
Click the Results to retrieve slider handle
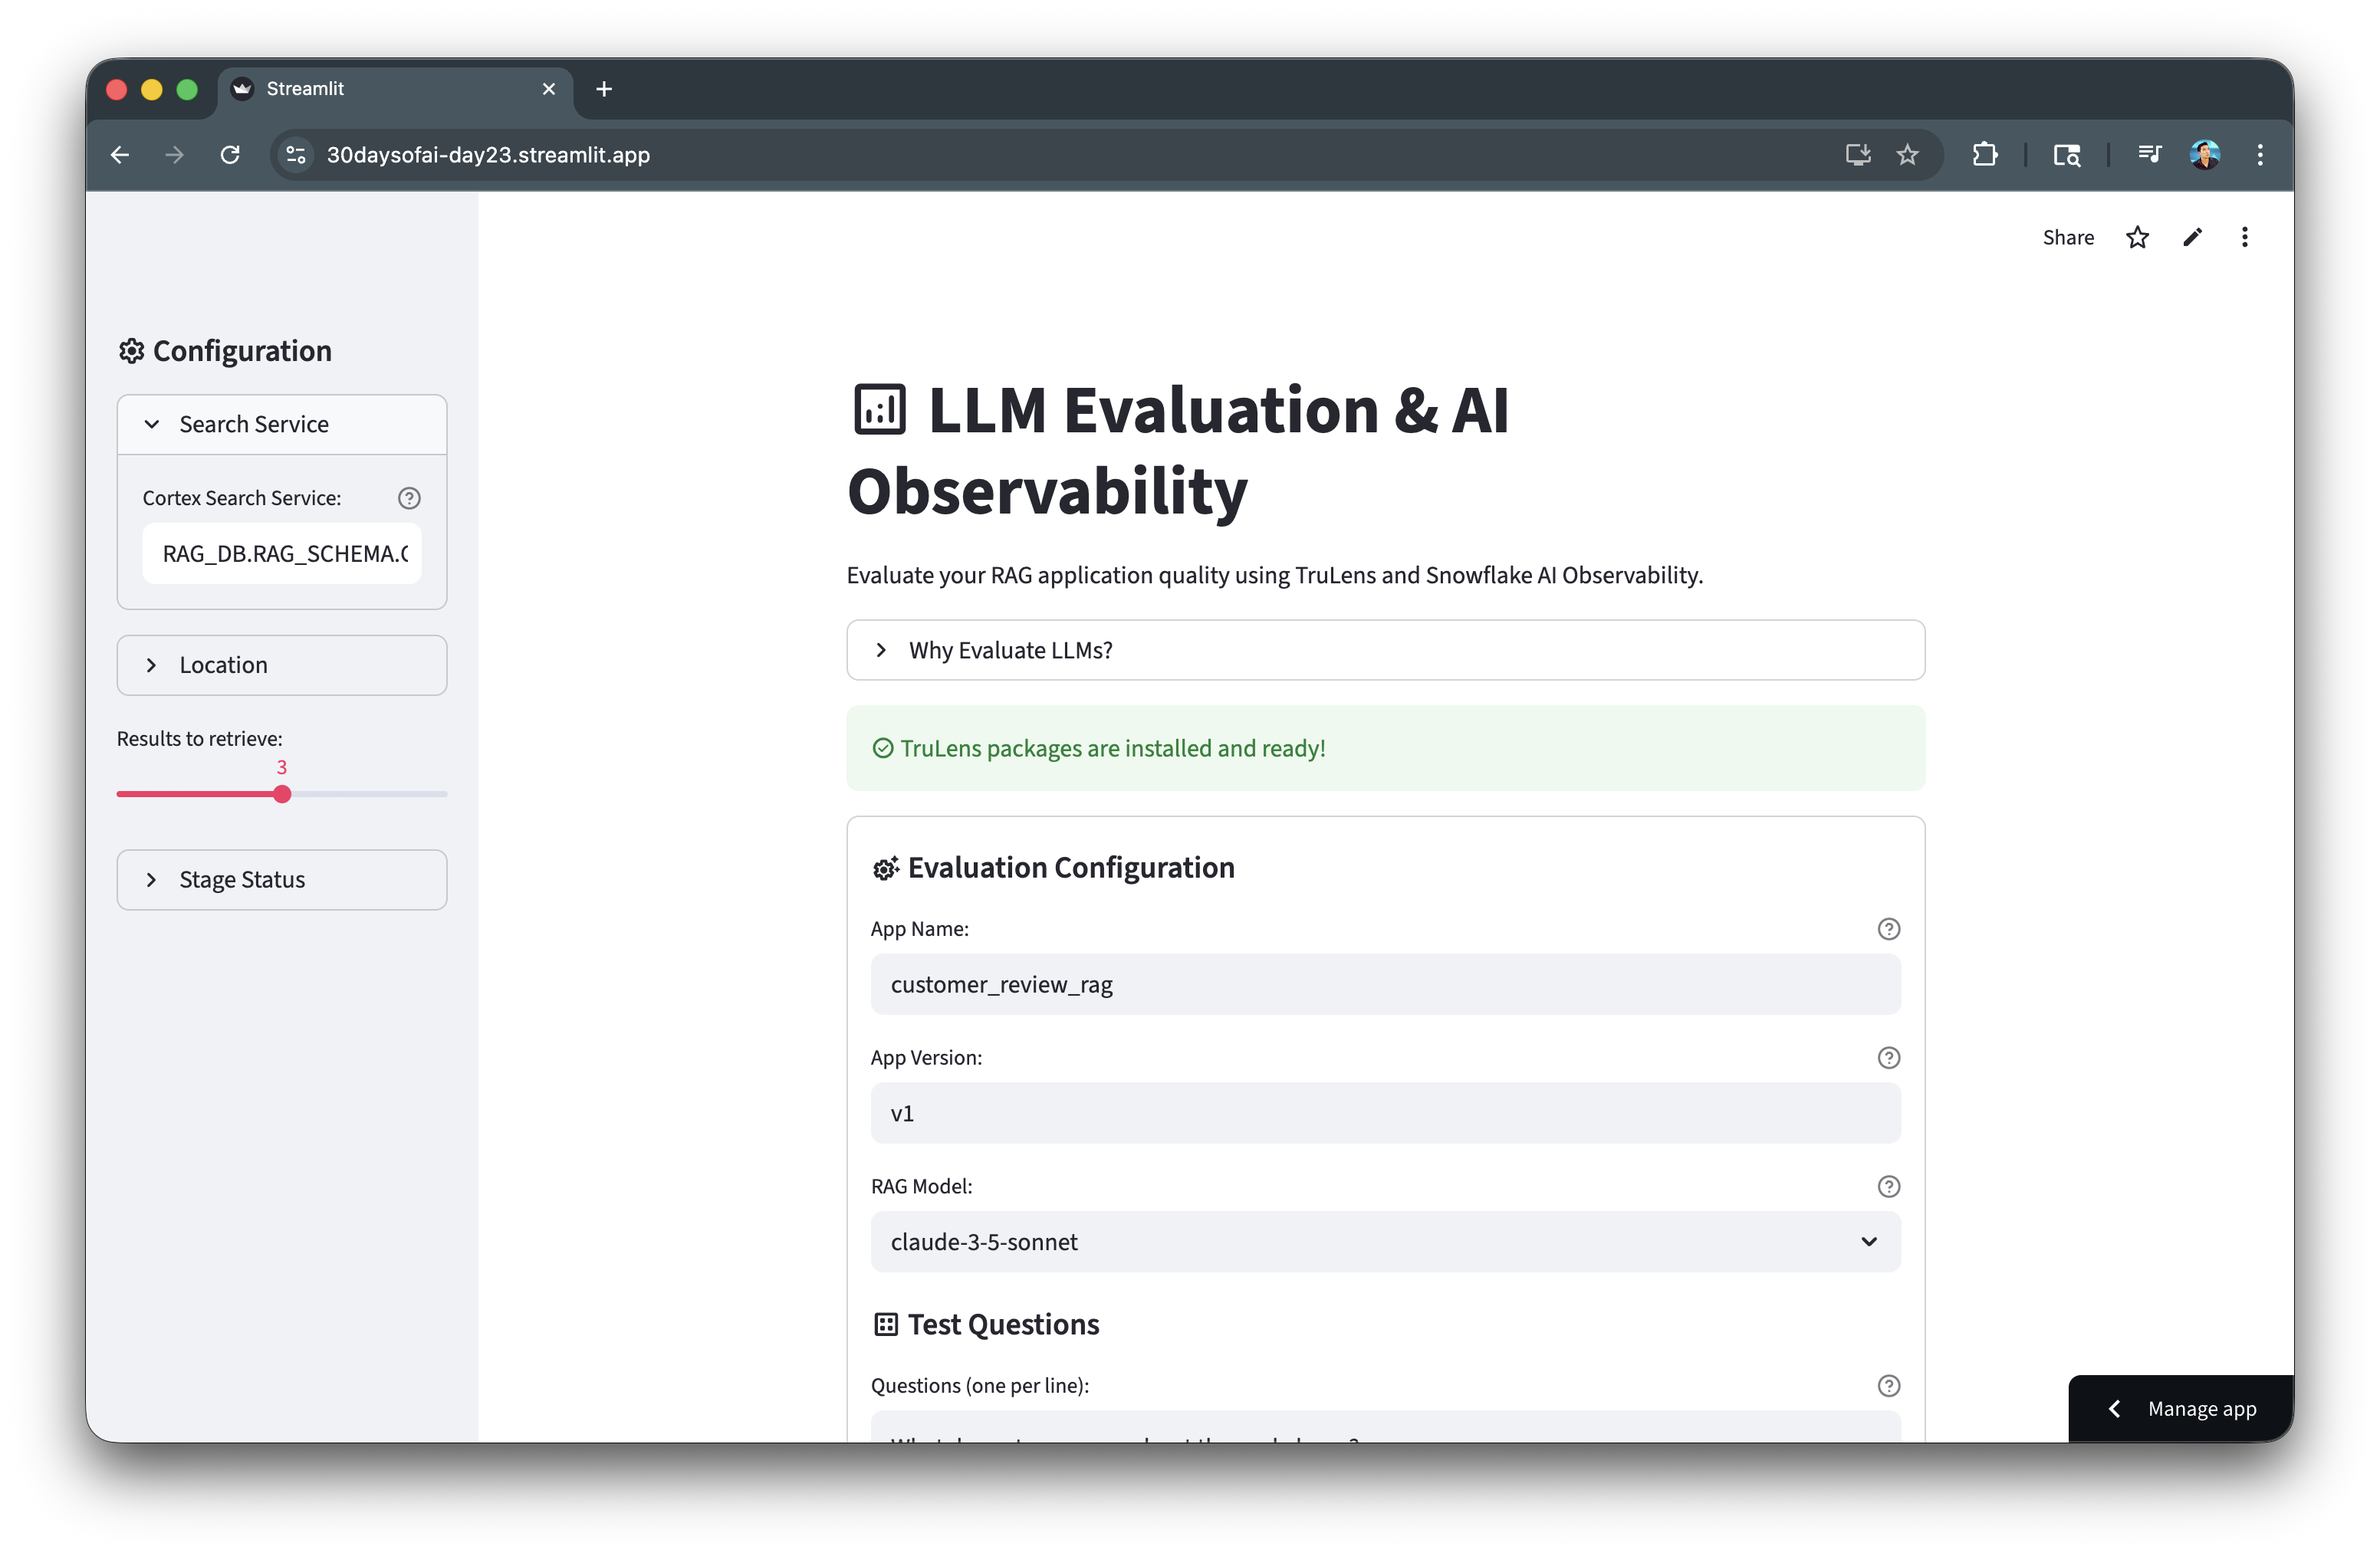coord(282,795)
